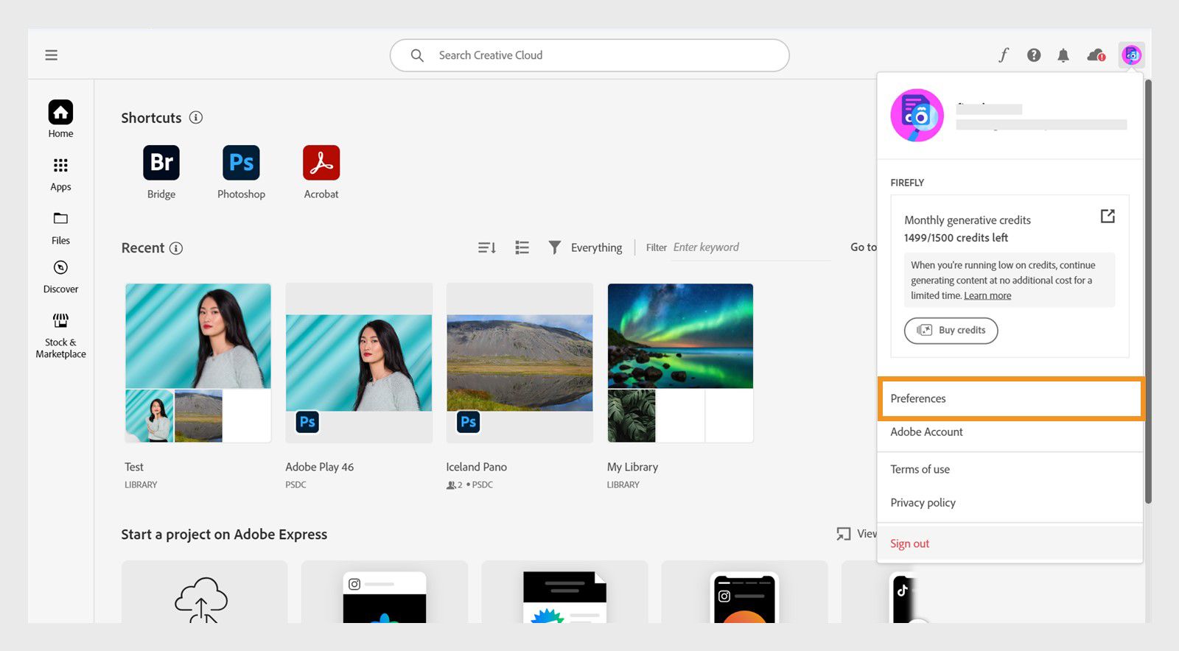Click the Adobe Play 46 file name
This screenshot has width=1179, height=651.
tap(319, 467)
